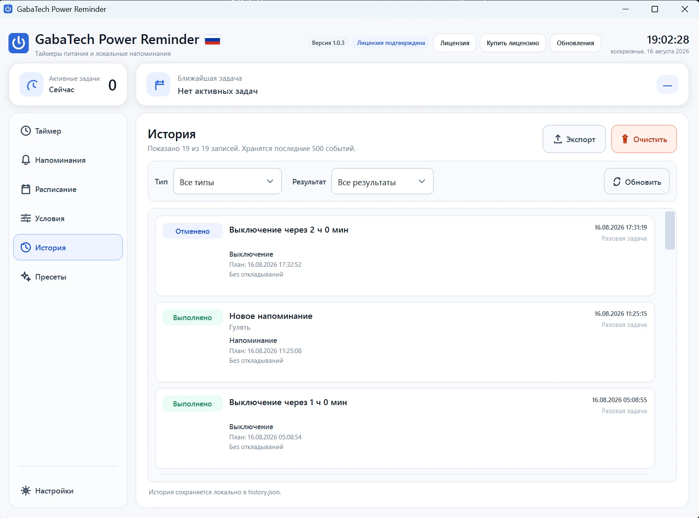Click the active tasks clock icon
Viewport: 699px width, 518px height.
pos(32,85)
